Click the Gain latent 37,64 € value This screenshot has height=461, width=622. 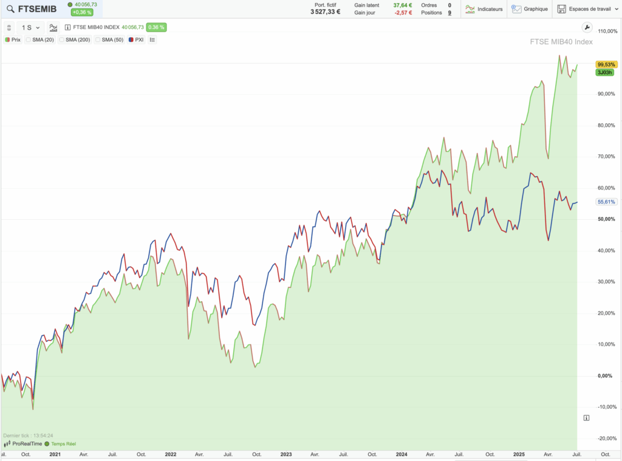tap(403, 5)
